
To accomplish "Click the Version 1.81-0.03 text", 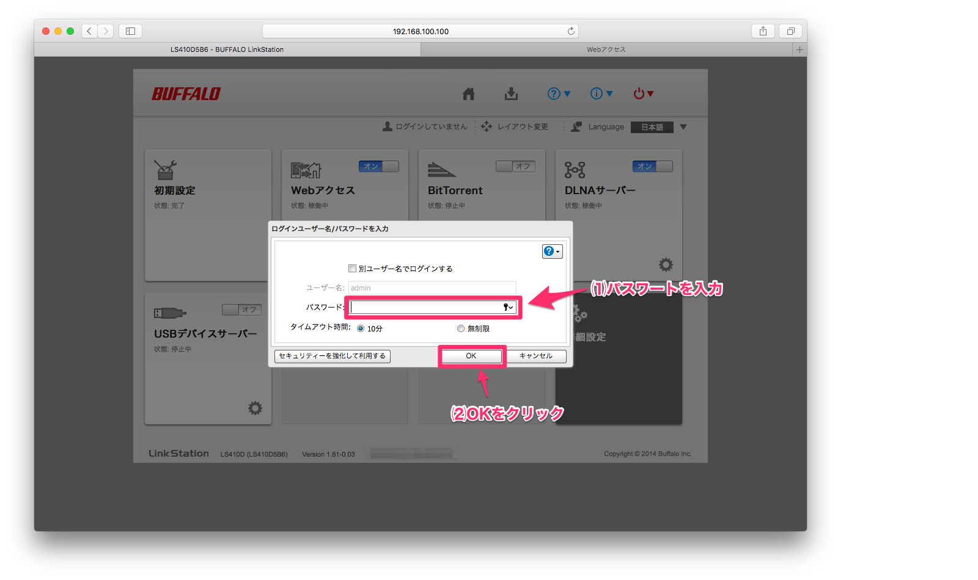I will (x=328, y=454).
